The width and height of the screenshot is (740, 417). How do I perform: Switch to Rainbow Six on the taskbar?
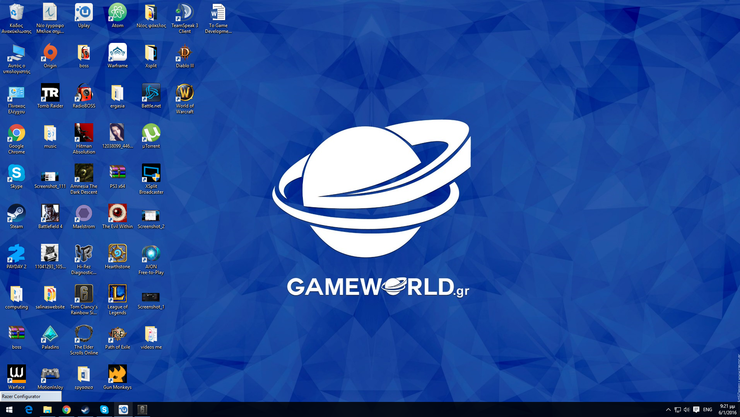coord(142,410)
